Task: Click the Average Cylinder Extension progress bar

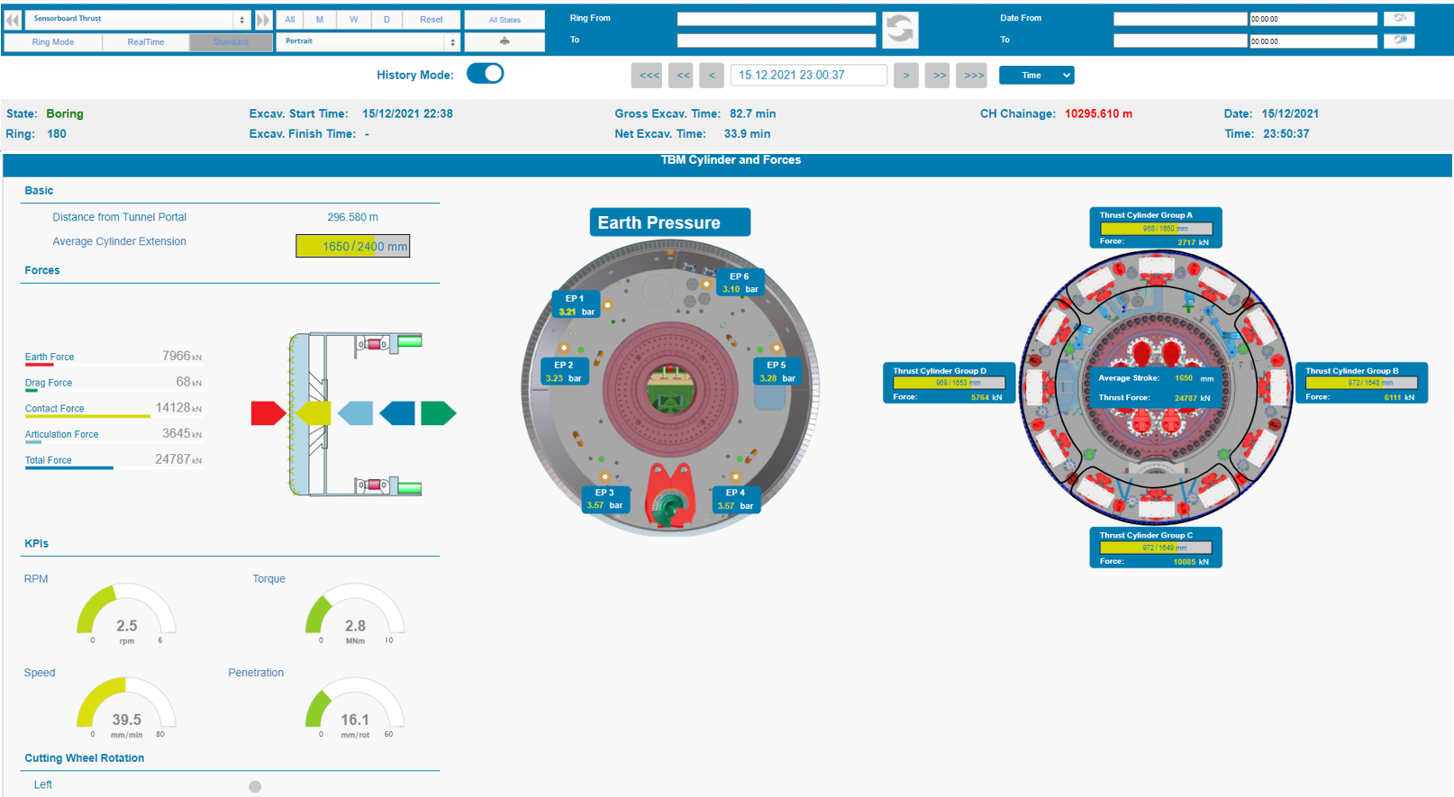Action: pos(352,246)
